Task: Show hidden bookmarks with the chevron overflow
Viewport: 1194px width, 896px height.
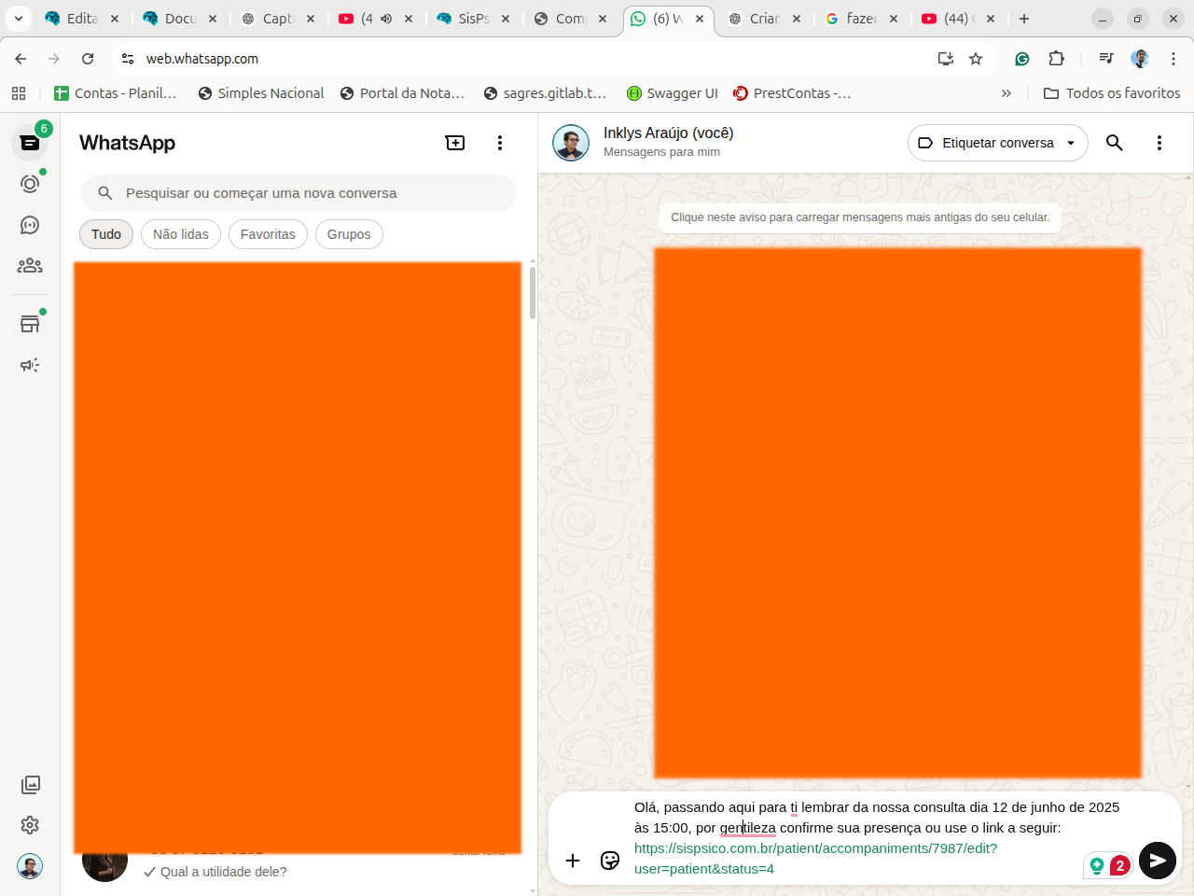Action: pos(1006,93)
